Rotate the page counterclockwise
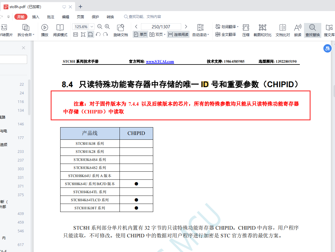 point(98,34)
